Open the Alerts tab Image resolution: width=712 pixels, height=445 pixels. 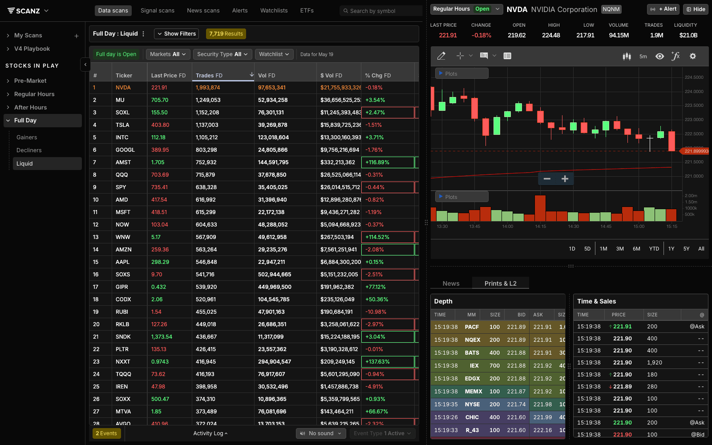[240, 11]
